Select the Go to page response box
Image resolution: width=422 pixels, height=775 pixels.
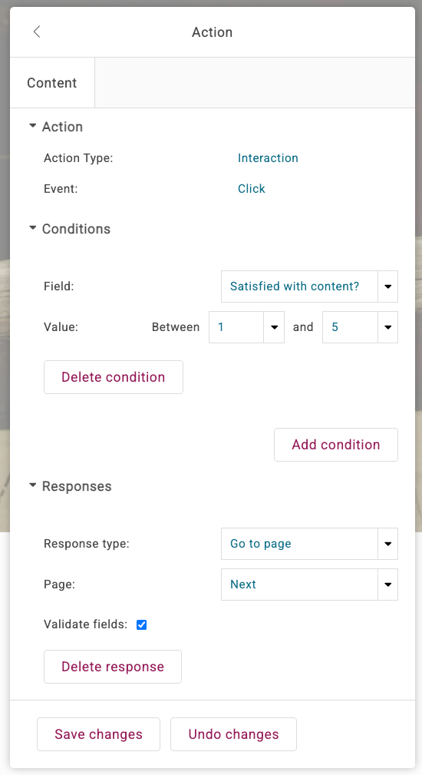click(299, 544)
